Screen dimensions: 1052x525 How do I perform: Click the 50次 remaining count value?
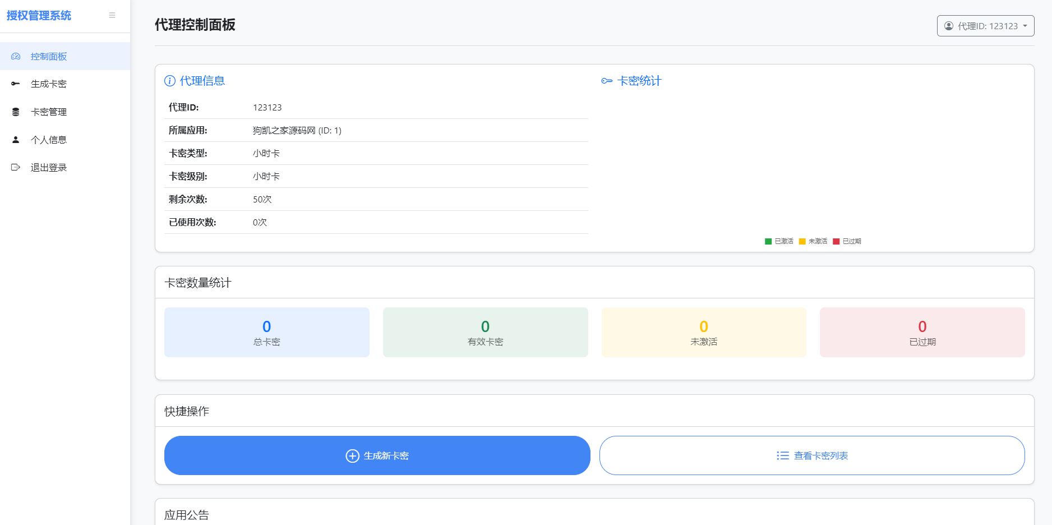point(262,199)
